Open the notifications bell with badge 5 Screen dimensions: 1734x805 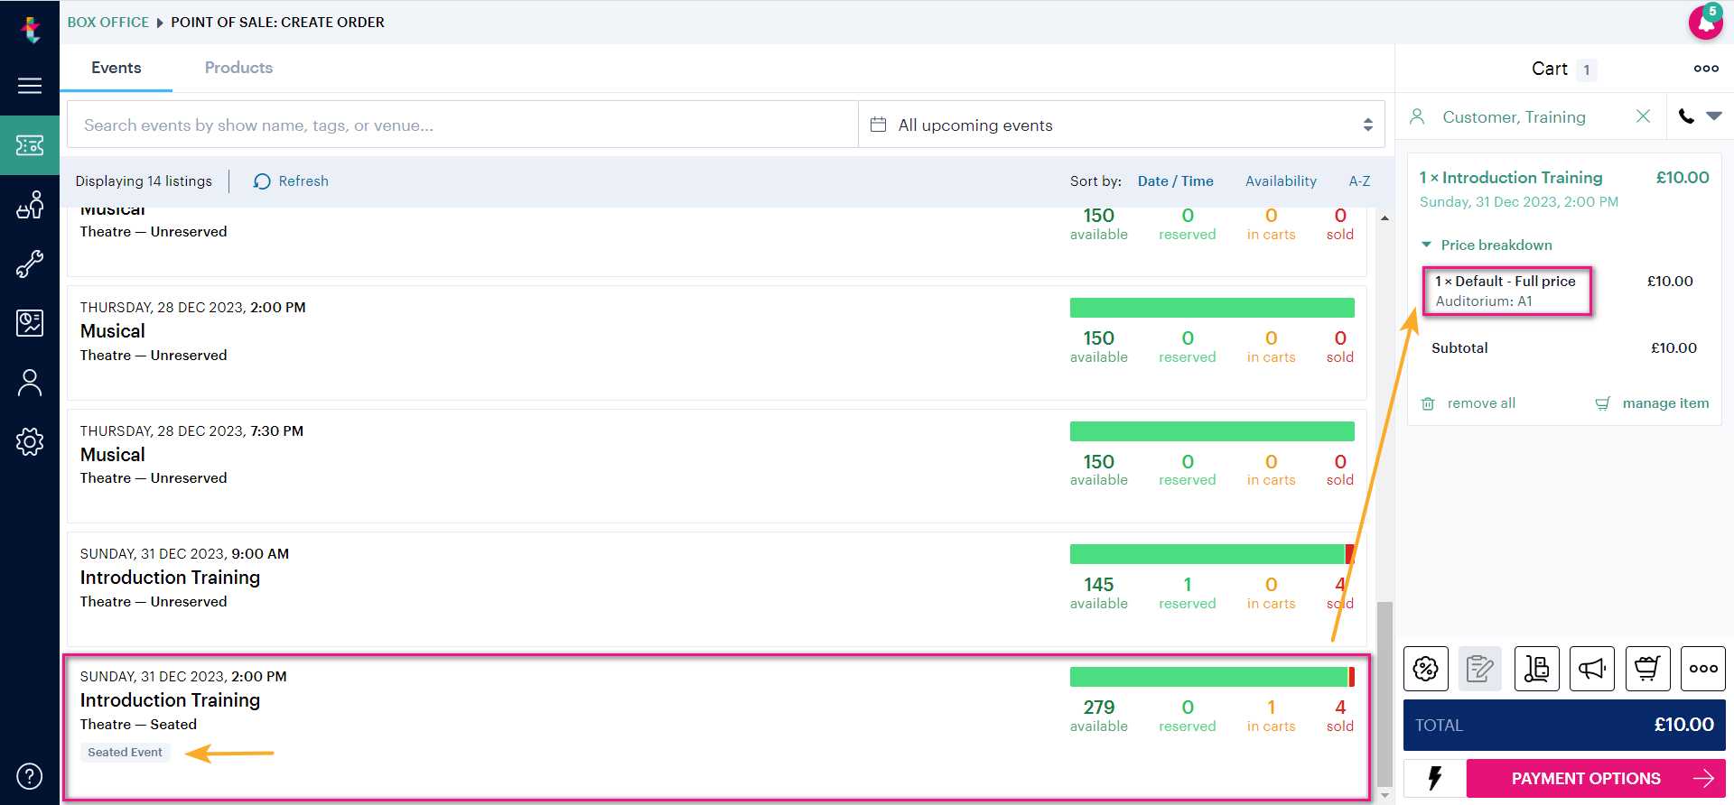click(1705, 23)
